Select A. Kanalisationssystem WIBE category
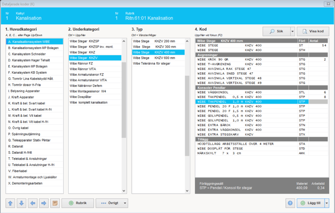 coord(35,42)
